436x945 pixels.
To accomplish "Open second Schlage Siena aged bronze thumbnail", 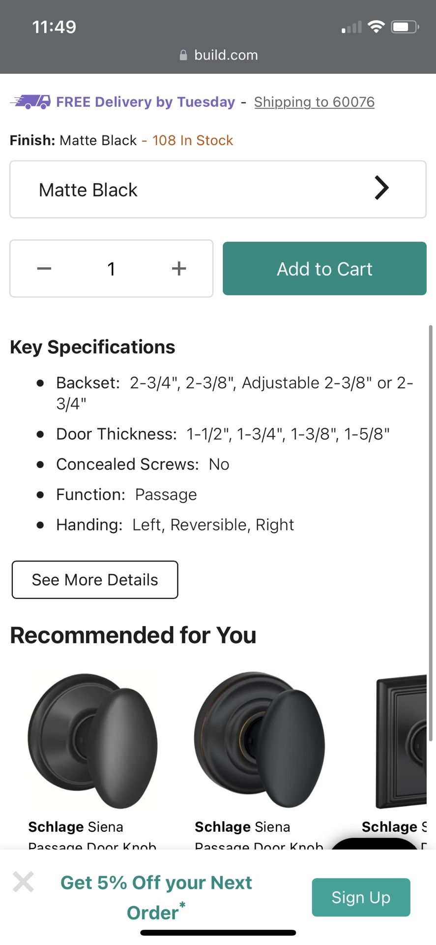I will (260, 739).
